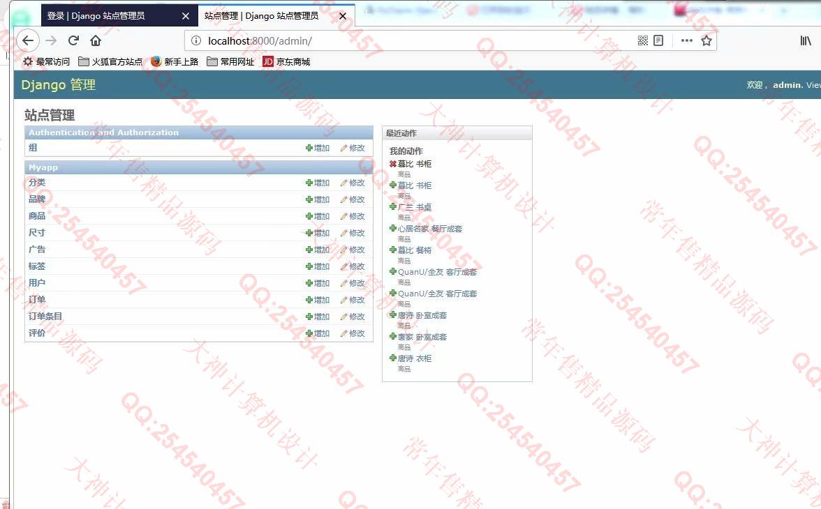821x509 pixels.
Task: Reload the admin page
Action: click(73, 41)
